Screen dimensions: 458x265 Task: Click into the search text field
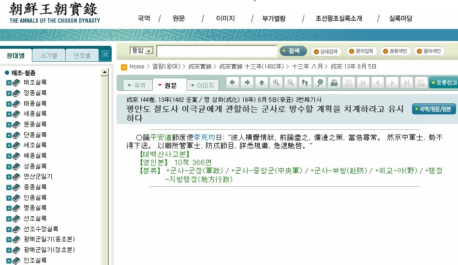216,51
